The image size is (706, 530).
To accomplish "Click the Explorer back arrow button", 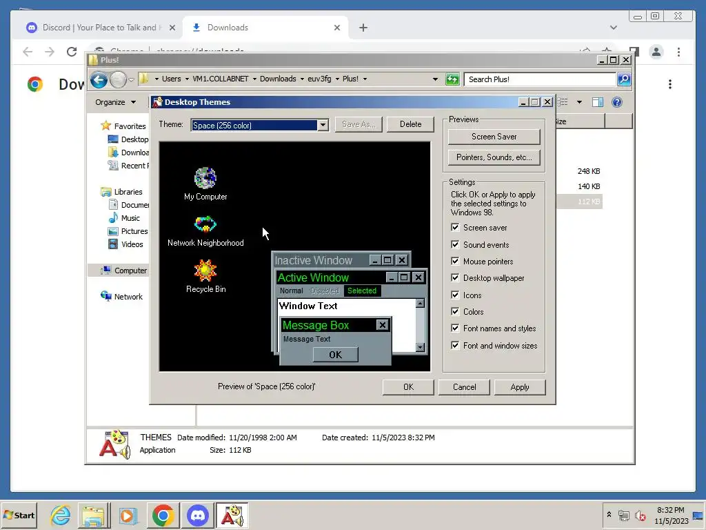I will 99,80.
